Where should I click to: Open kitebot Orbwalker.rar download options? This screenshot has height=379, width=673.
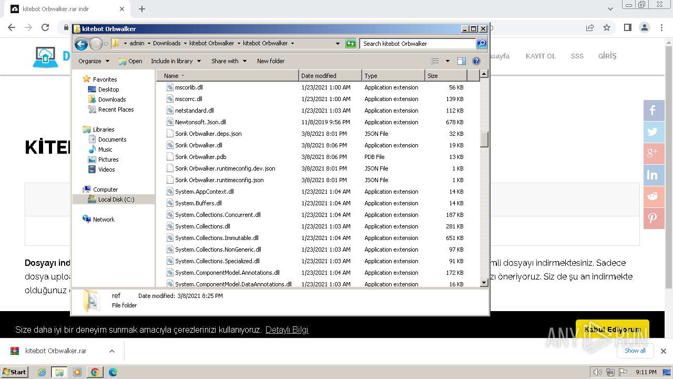coord(111,351)
